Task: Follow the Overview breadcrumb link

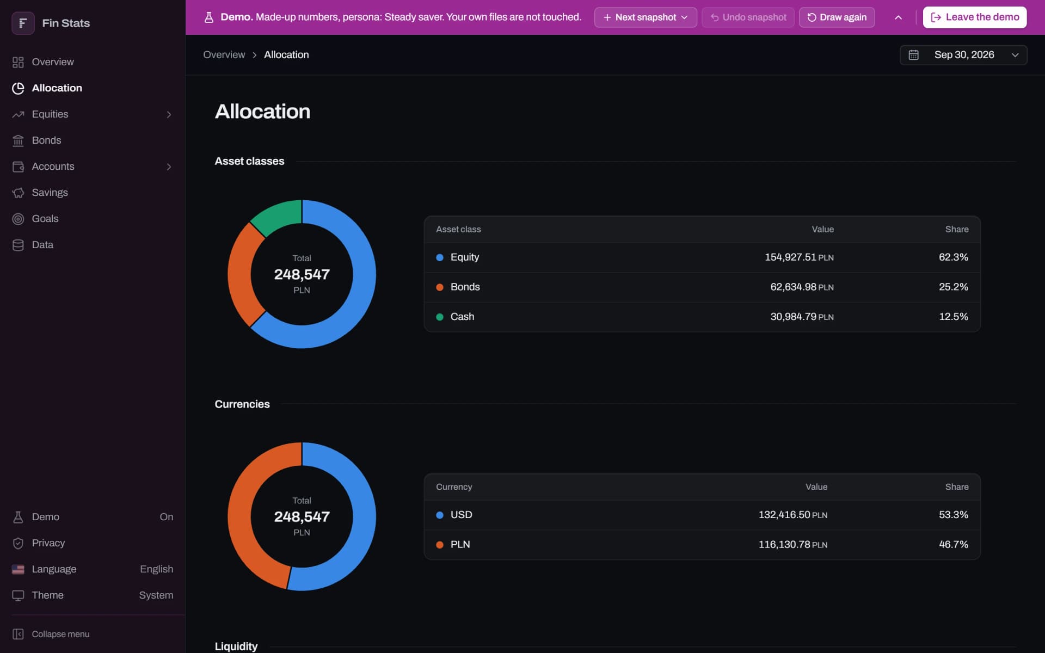Action: [x=224, y=55]
